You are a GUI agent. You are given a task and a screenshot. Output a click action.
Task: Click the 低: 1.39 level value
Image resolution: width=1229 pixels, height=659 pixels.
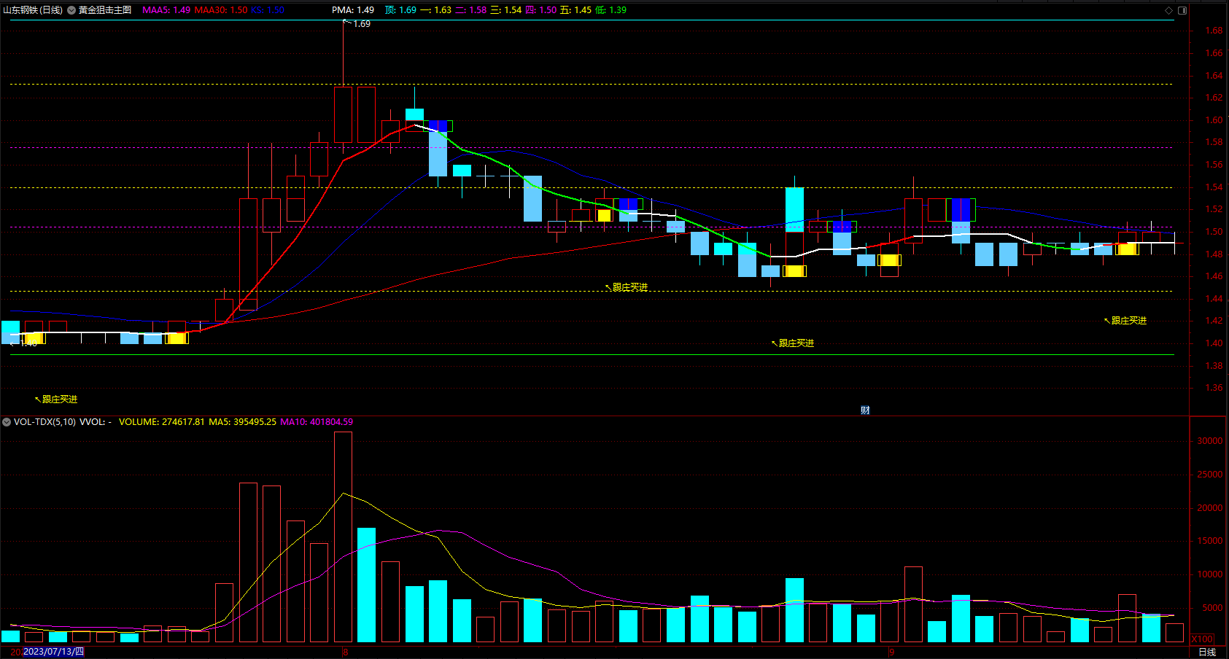610,10
